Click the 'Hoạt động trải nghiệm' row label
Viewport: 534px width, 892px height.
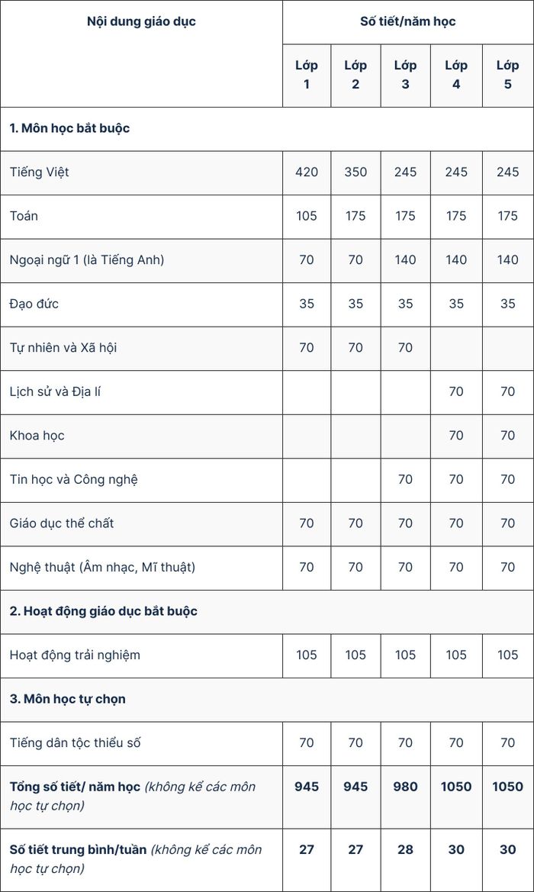tap(75, 655)
